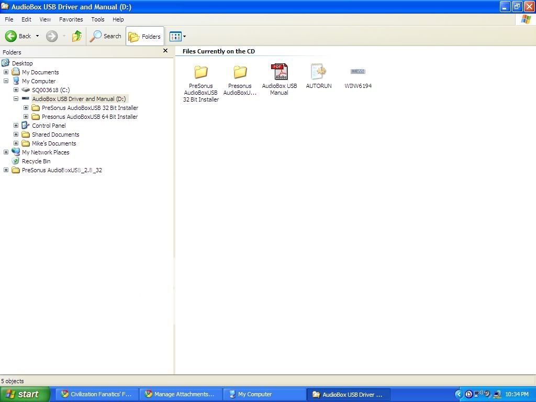Select Shared Documents folder icon in tree
This screenshot has height=402, width=536.
point(26,135)
